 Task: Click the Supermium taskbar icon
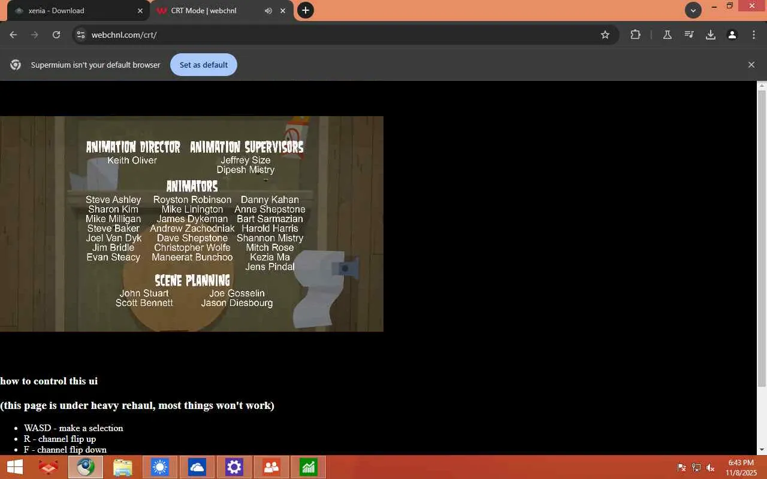[85, 467]
